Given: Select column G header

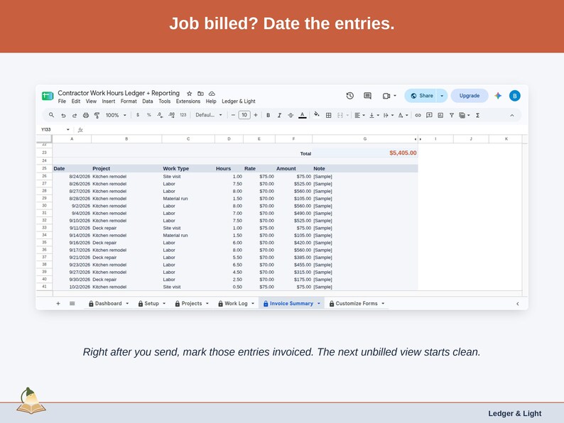Looking at the screenshot, I should pos(364,138).
